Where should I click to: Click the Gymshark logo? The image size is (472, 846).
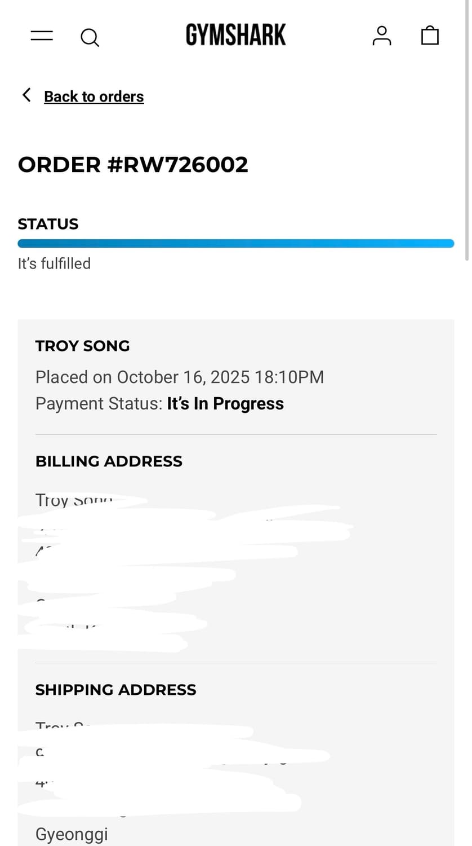[x=235, y=35]
